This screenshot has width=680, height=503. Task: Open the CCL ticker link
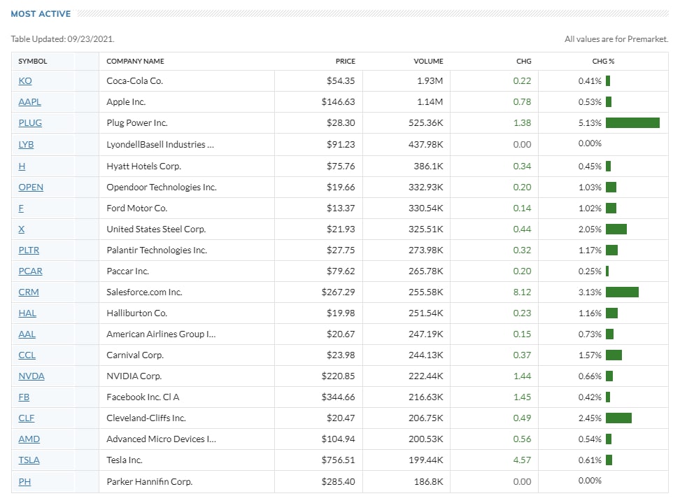27,355
